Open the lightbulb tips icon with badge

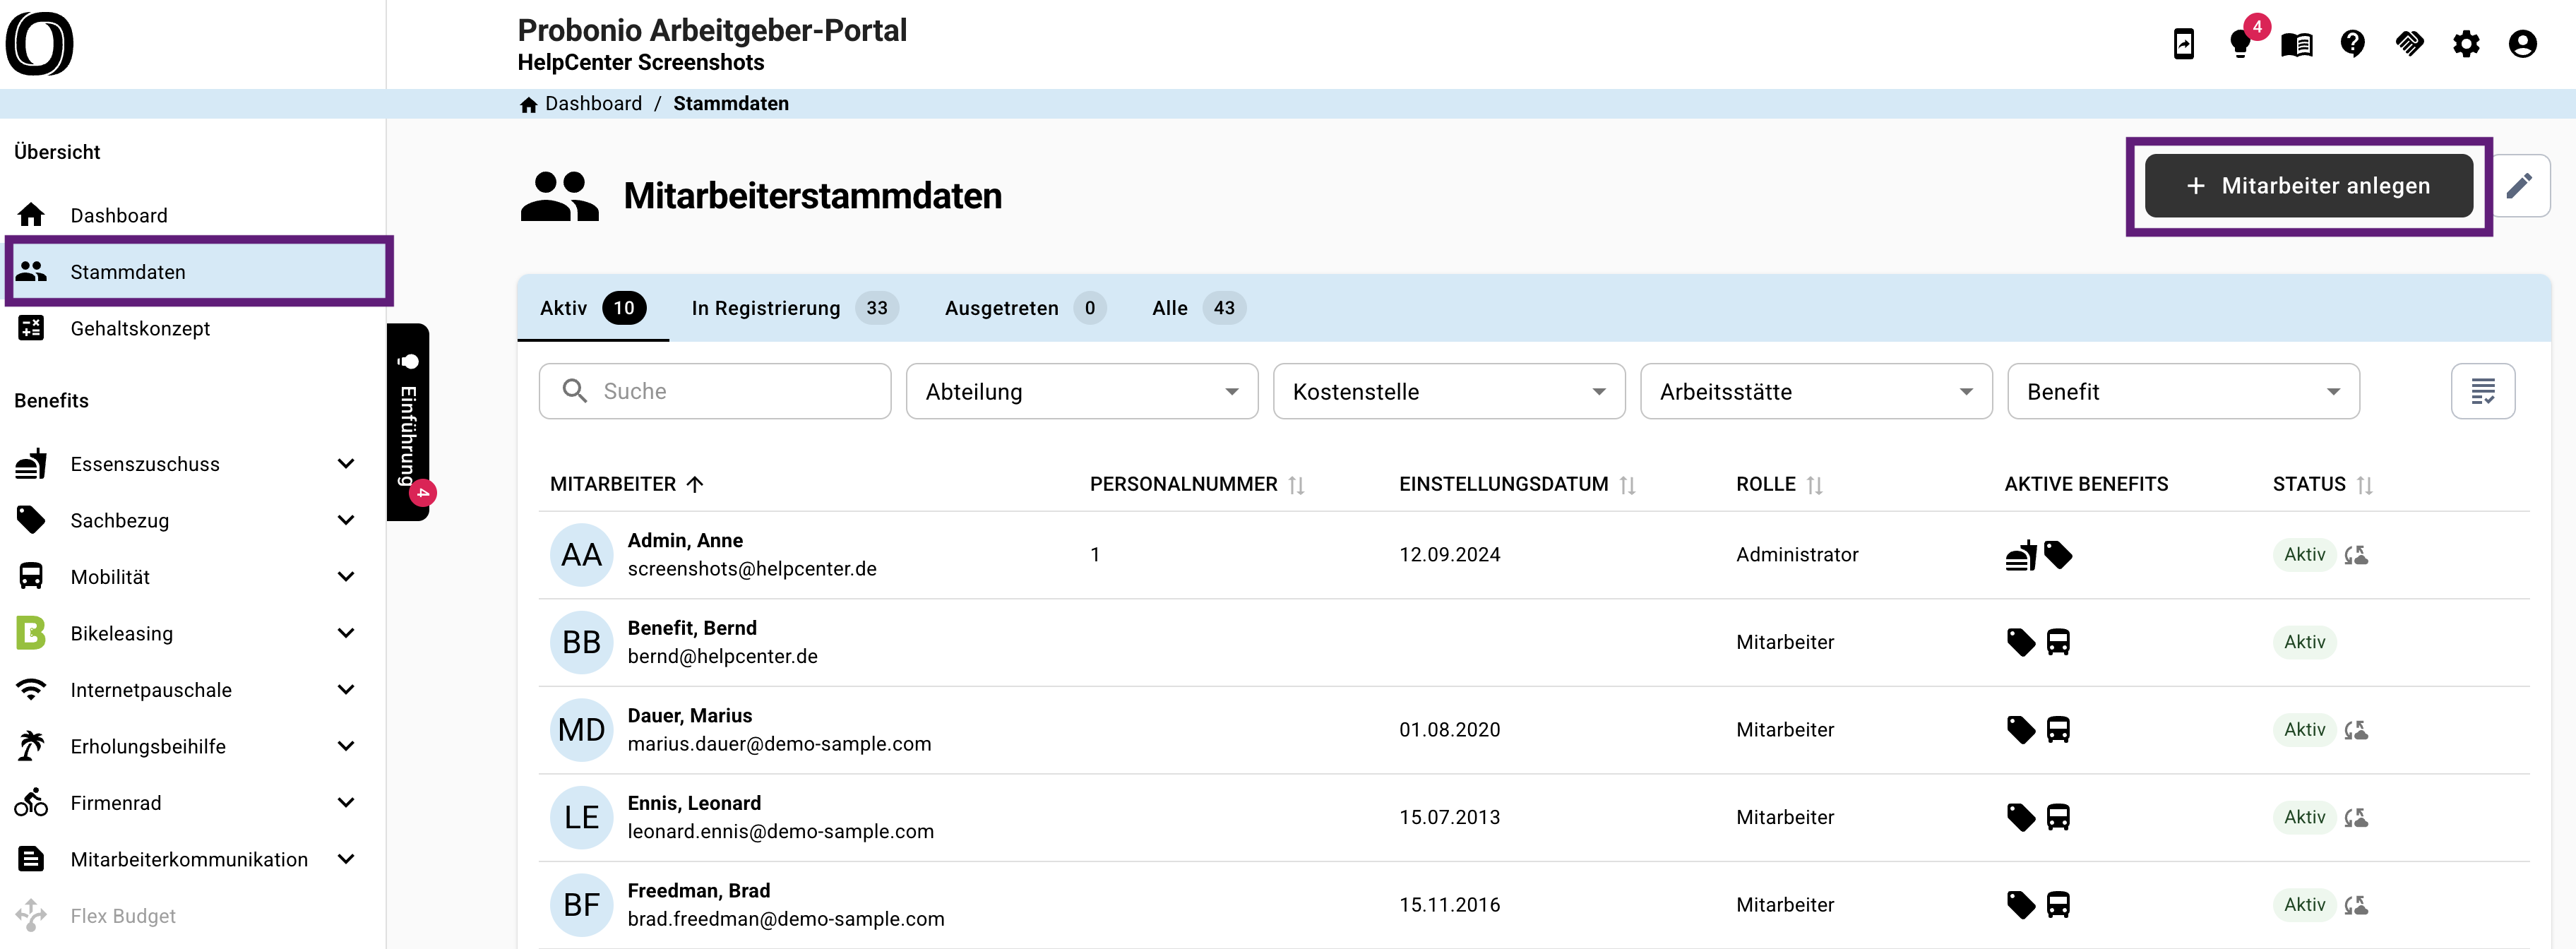coord(2240,44)
